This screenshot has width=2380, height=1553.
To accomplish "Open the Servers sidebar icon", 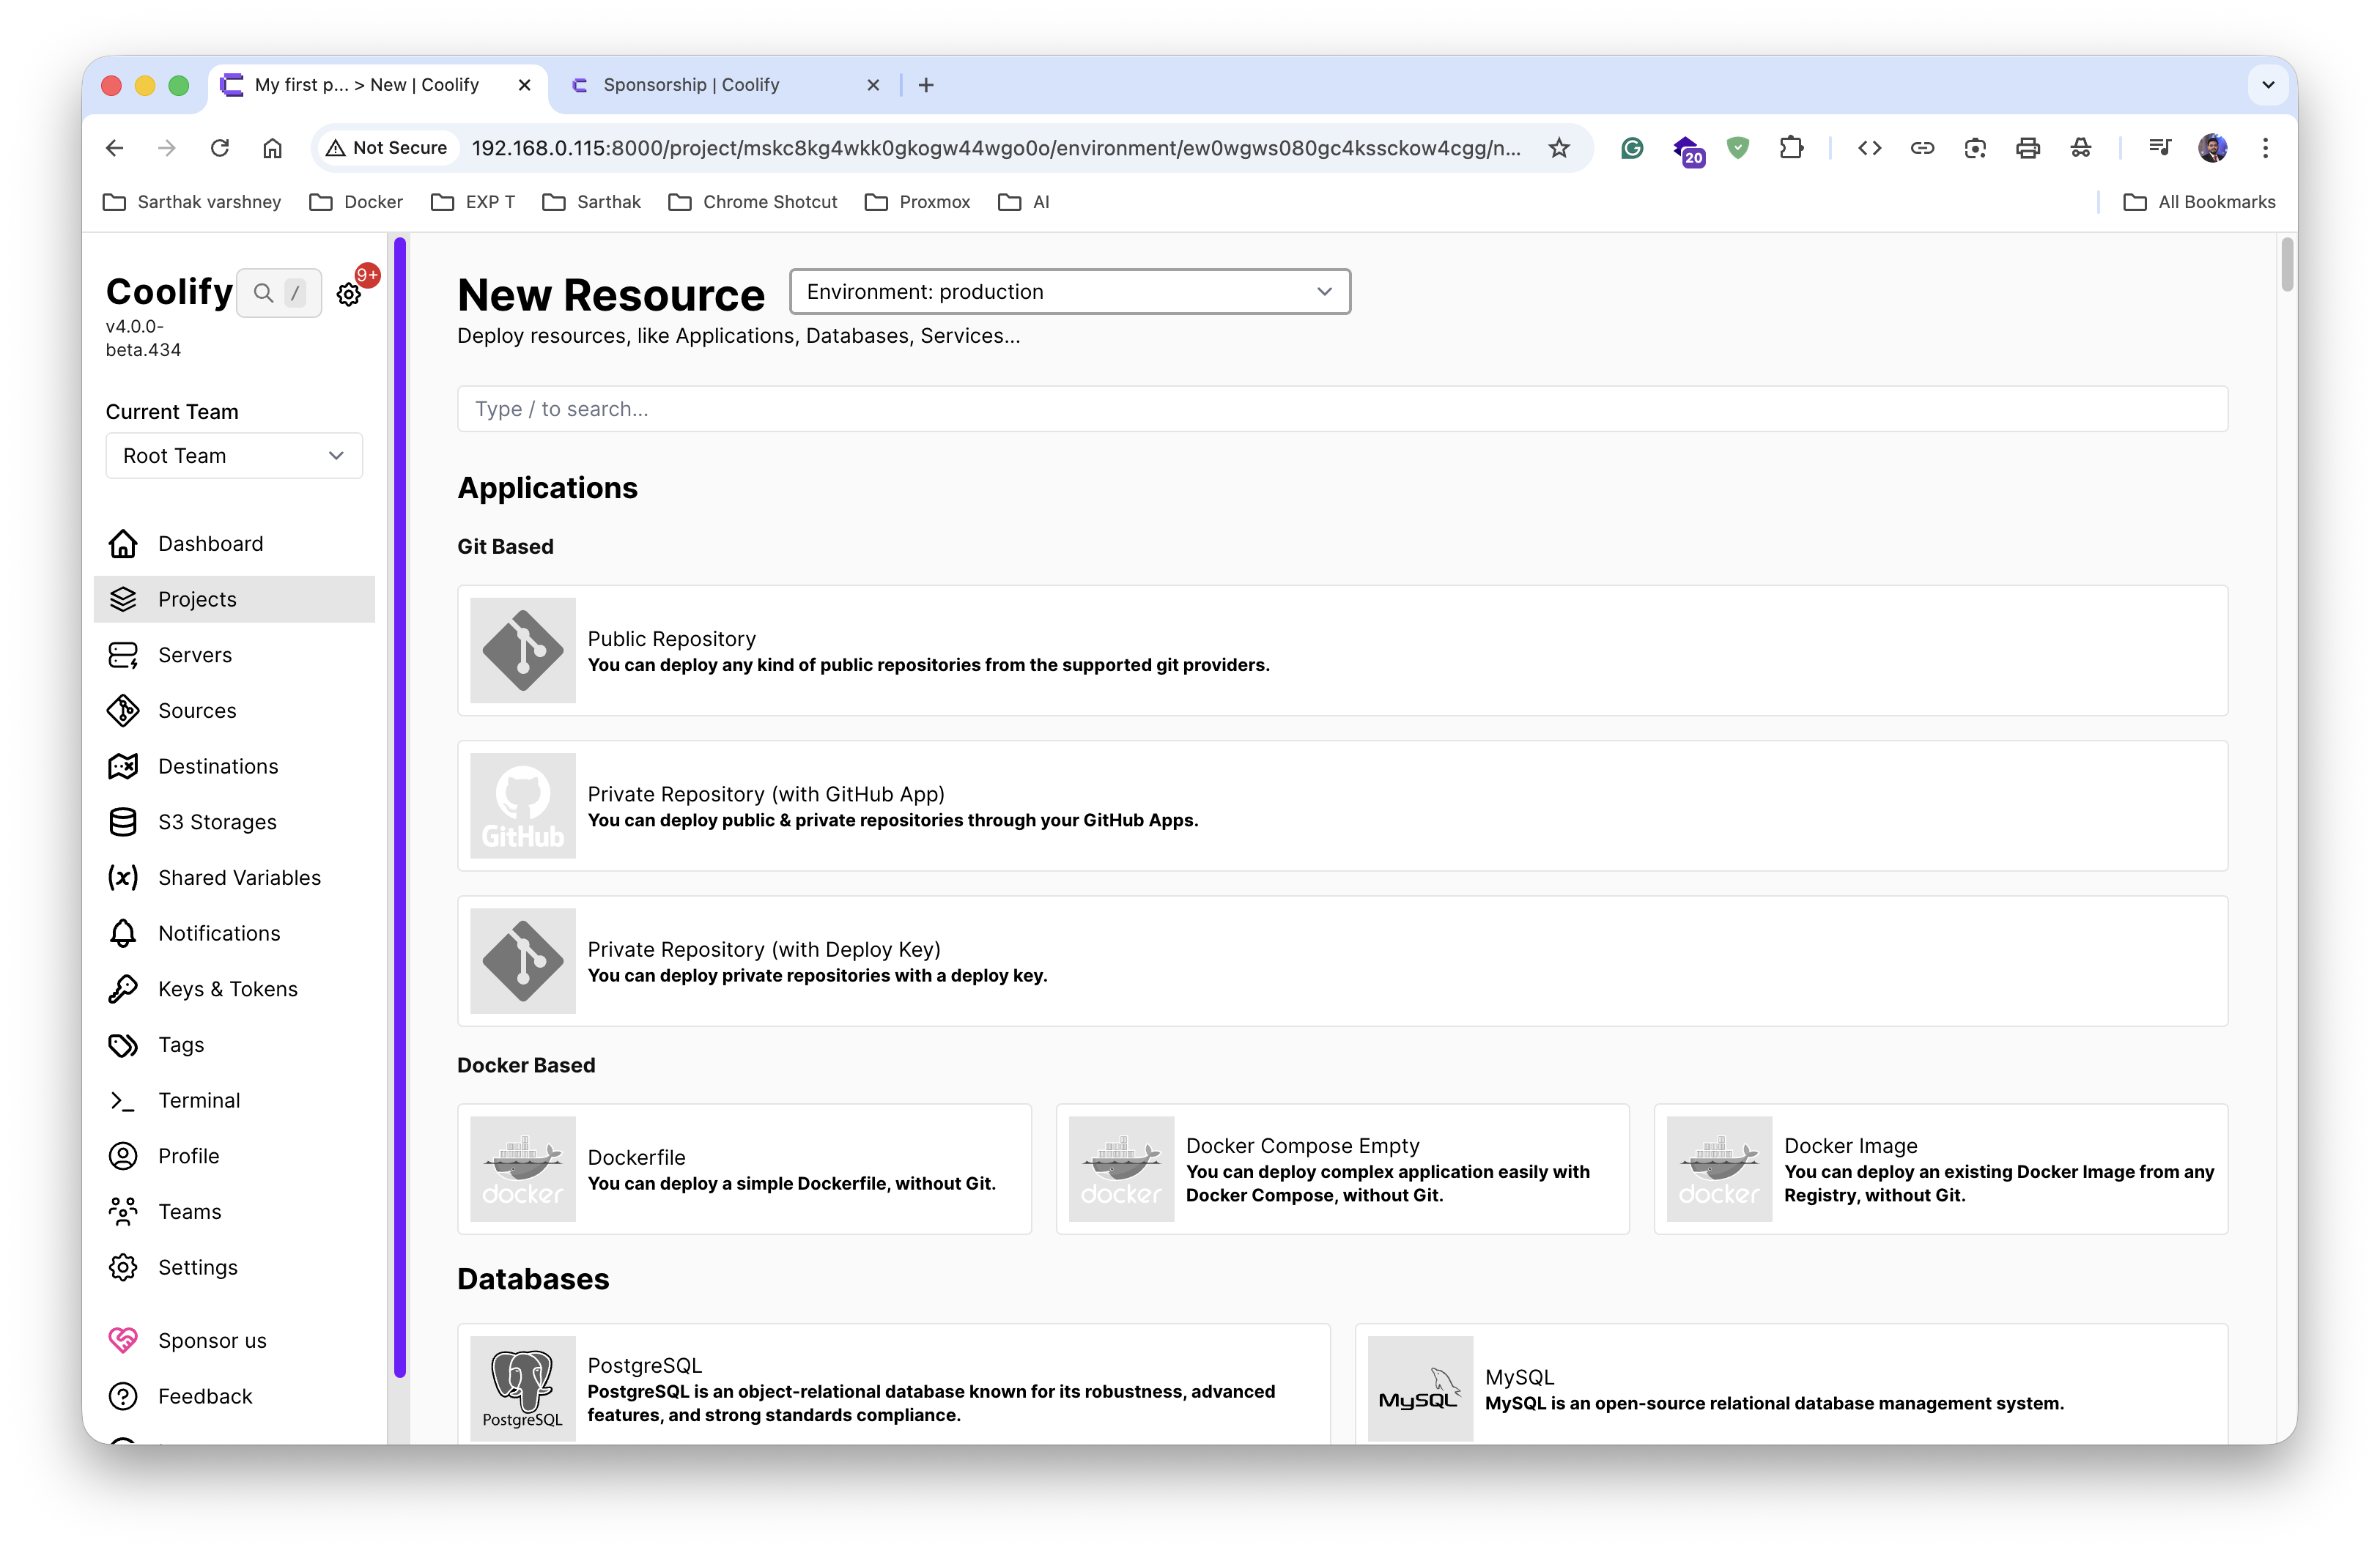I will pyautogui.click(x=123, y=655).
